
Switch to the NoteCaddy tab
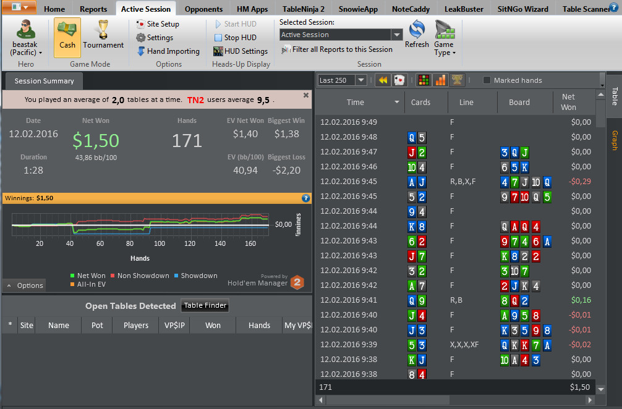pyautogui.click(x=411, y=9)
